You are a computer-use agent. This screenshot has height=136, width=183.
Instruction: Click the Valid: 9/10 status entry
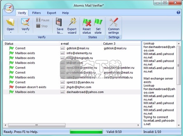114,132
